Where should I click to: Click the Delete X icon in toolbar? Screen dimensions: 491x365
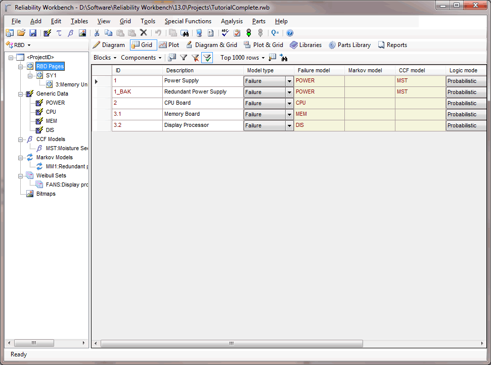pyautogui.click(x=143, y=33)
